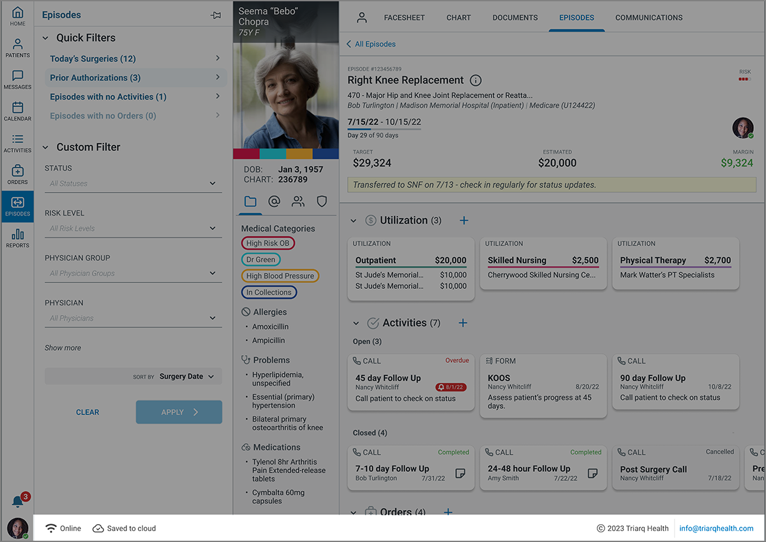The width and height of the screenshot is (766, 542).
Task: Add a new Utilization with plus icon
Action: pos(464,221)
